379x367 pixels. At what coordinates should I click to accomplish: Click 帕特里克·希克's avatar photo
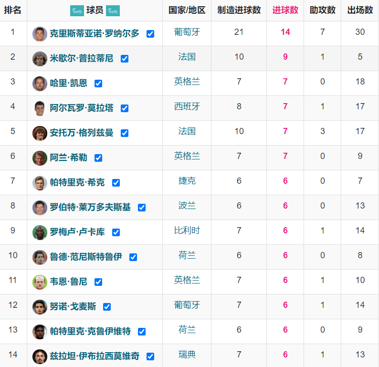(x=40, y=183)
